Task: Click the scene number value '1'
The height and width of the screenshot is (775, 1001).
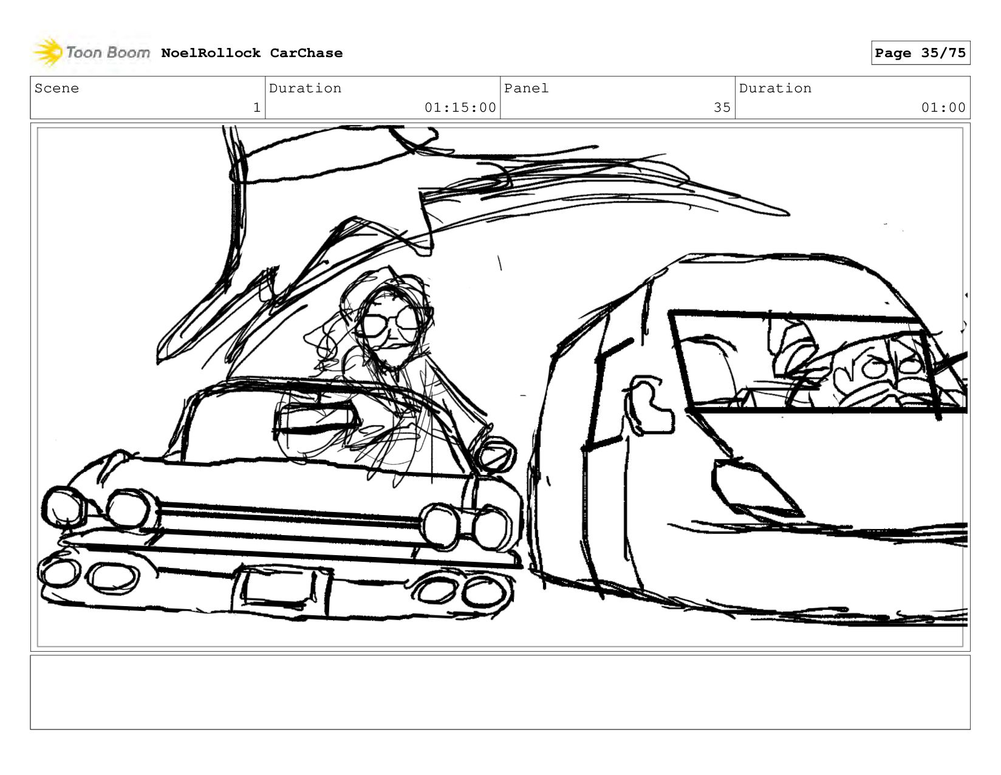Action: (x=257, y=108)
